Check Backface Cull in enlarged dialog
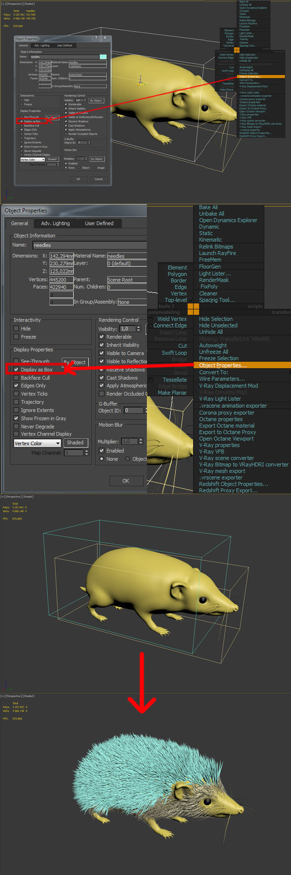Screen dimensions: 291x875 click(16, 378)
